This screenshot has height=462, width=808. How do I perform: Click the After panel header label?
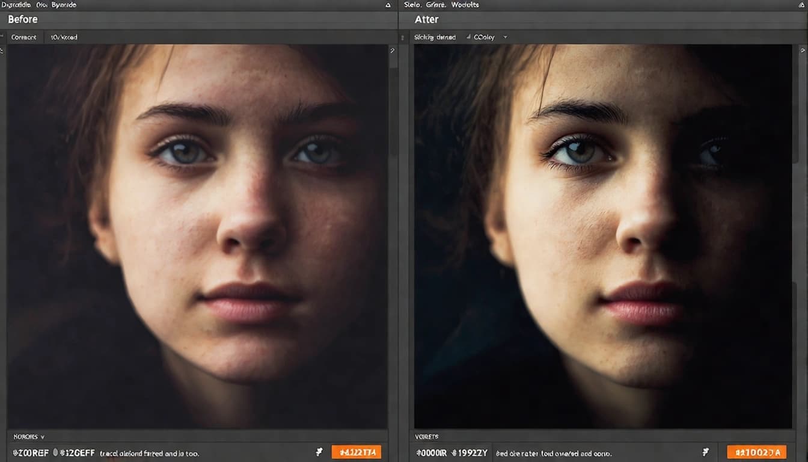(x=426, y=19)
